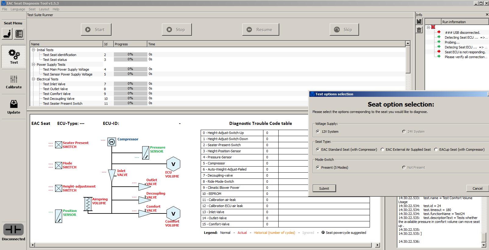The height and width of the screenshot is (250, 489).
Task: Open the Test section with gears icon
Action: point(14,56)
